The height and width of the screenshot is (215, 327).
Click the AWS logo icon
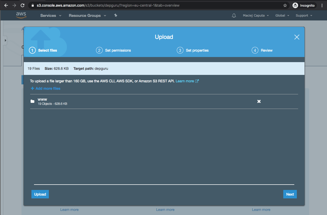[21, 15]
